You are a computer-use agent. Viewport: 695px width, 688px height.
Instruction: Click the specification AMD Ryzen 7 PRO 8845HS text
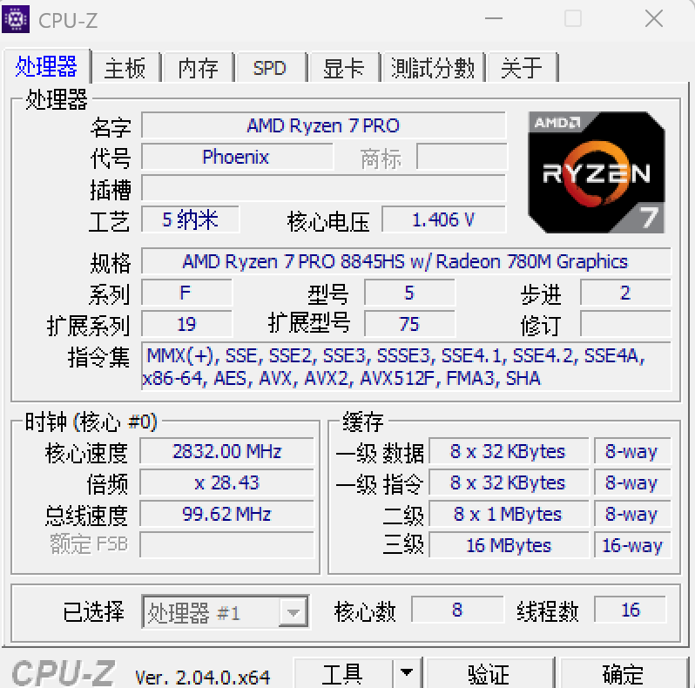coord(406,261)
